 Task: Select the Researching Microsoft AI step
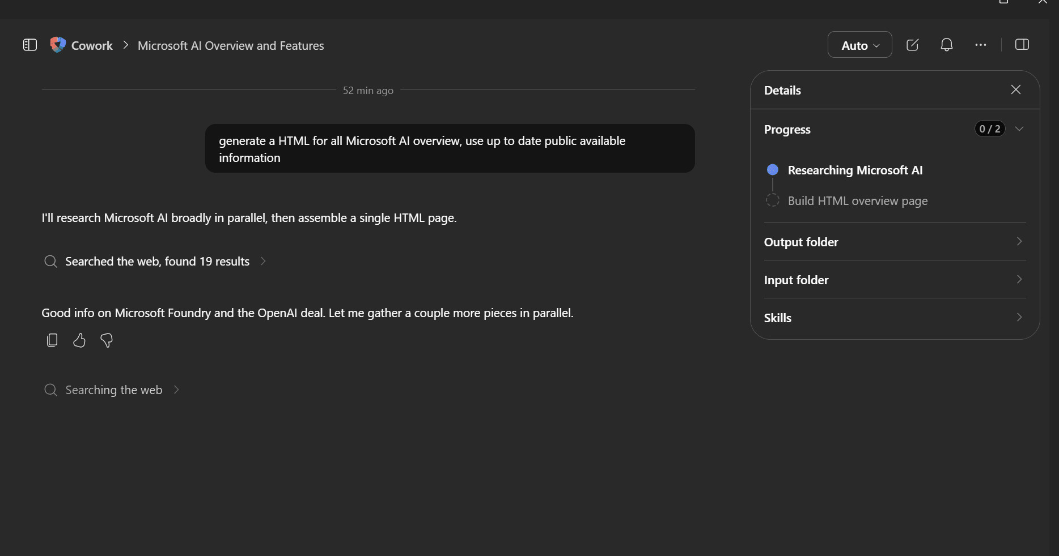point(855,170)
